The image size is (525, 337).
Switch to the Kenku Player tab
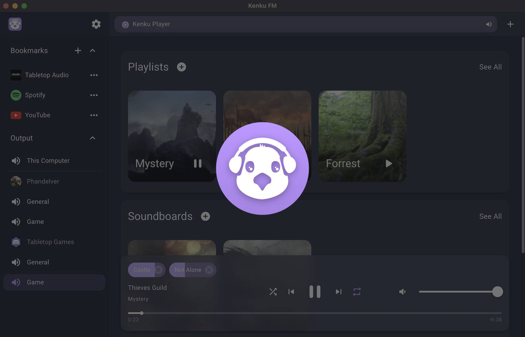click(x=152, y=24)
